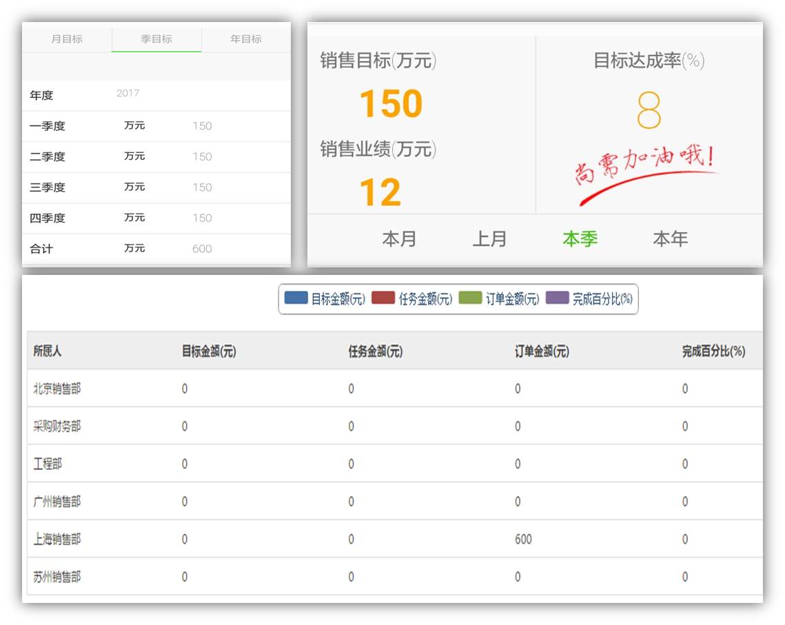785x625 pixels.
Task: Click the 年度 2017 field
Action: [x=128, y=94]
